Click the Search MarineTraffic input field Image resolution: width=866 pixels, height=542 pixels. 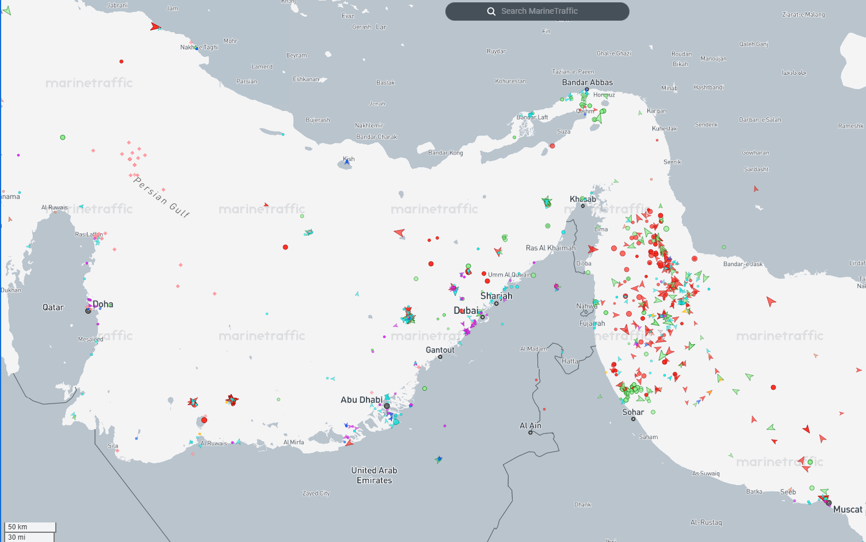(x=537, y=11)
